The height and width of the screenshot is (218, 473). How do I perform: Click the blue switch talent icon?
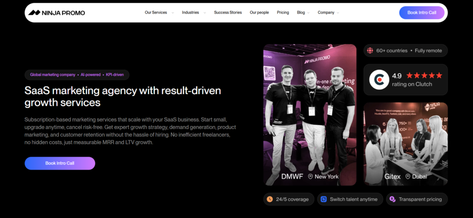(x=324, y=199)
